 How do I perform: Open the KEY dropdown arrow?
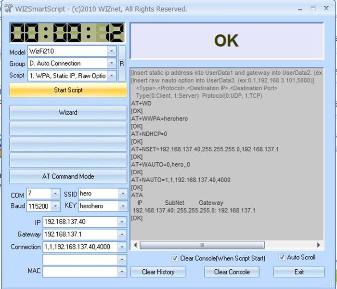coord(123,206)
